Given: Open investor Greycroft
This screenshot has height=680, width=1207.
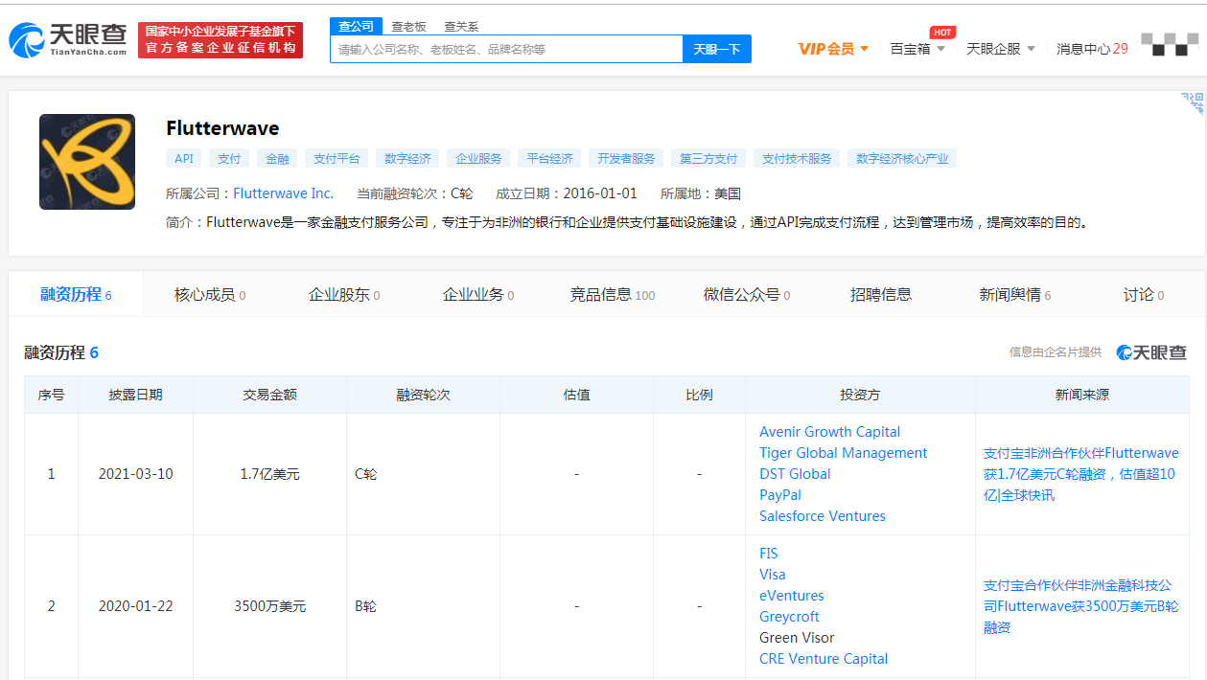Looking at the screenshot, I should pos(790,617).
